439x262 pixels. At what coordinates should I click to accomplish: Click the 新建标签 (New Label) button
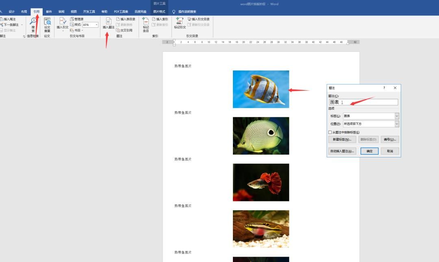[x=342, y=140]
